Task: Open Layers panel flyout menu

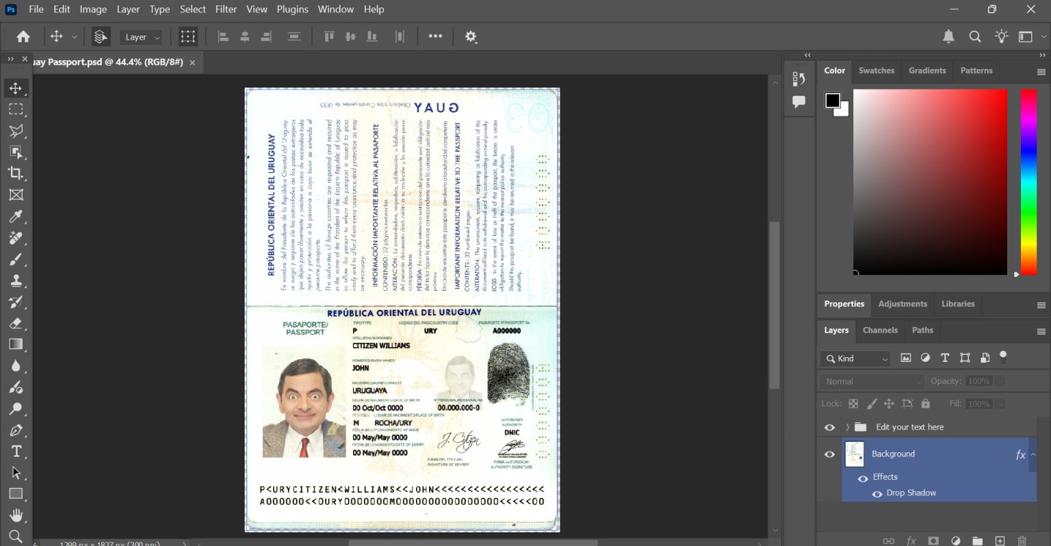Action: [x=1041, y=331]
